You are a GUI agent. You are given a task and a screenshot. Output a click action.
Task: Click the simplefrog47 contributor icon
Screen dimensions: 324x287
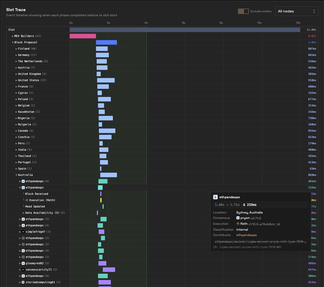tap(23, 232)
